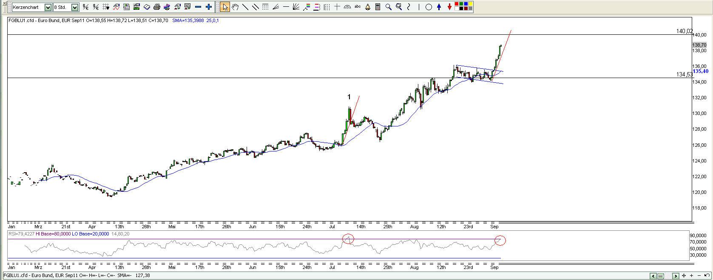Click the colorful palette icon
Screen dimensions: 713x280
tap(167, 7)
